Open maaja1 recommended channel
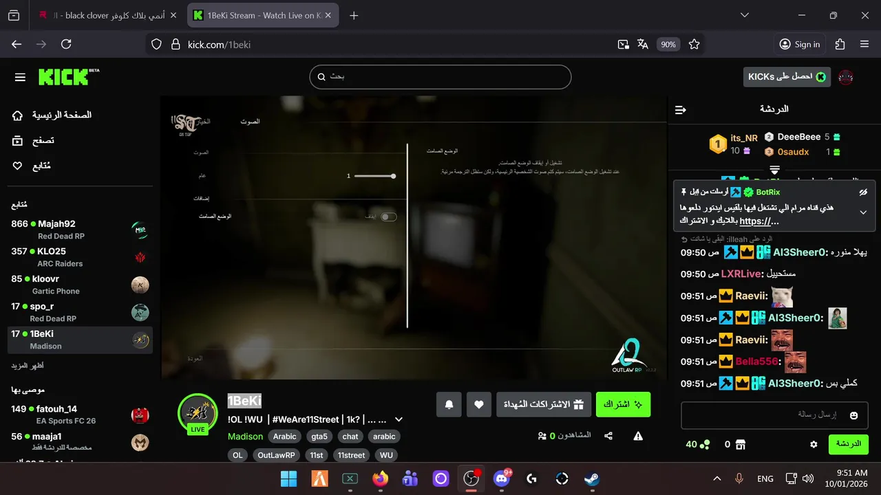Viewport: 881px width, 495px height. pos(80,442)
